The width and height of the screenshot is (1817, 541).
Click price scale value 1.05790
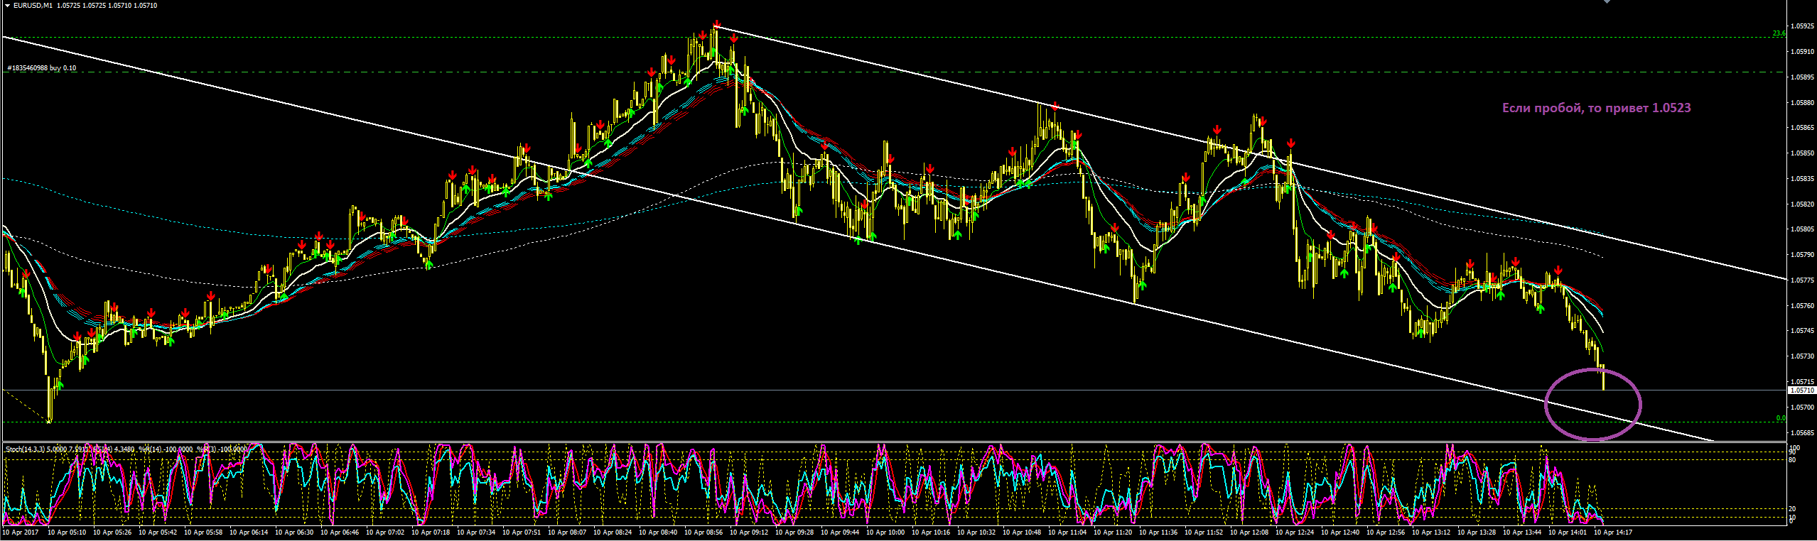[1801, 255]
